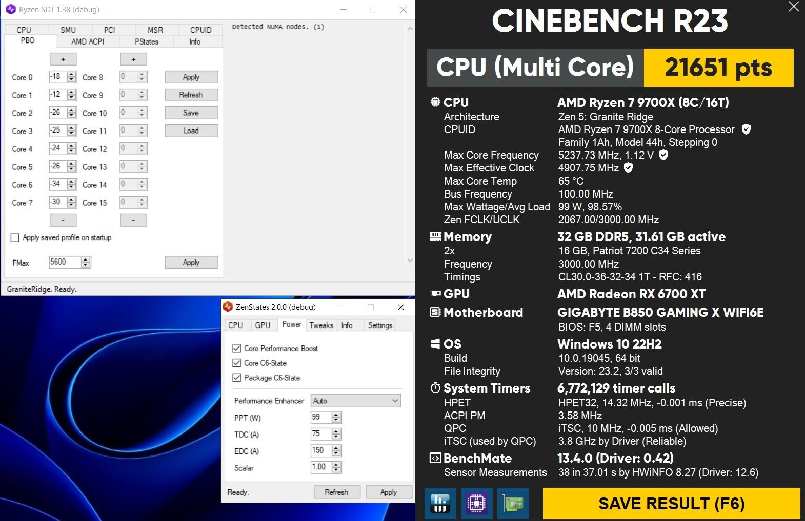Load a saved PBO profile
The width and height of the screenshot is (805, 521).
(x=191, y=131)
